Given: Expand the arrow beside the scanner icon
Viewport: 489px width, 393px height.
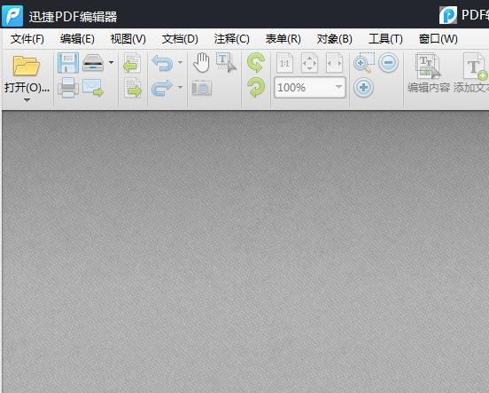Looking at the screenshot, I should coord(111,62).
